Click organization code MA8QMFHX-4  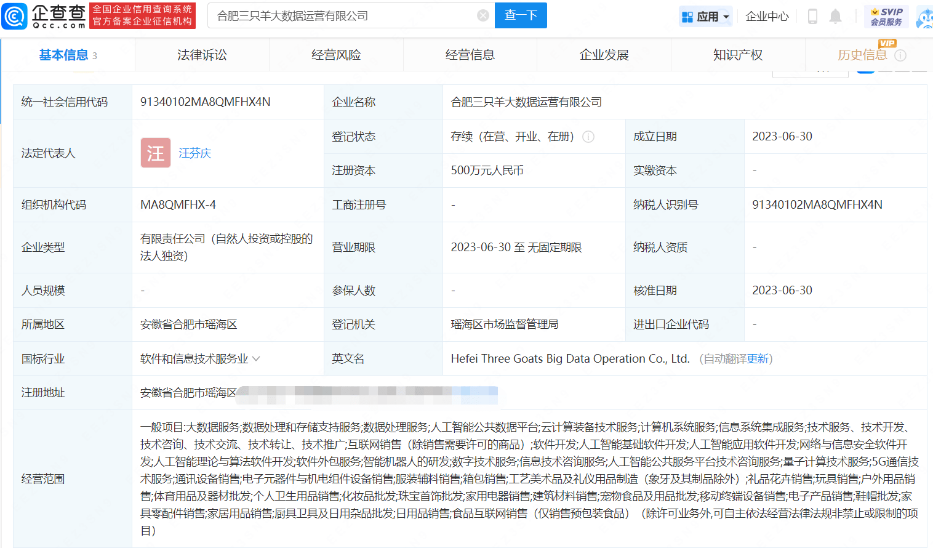click(x=178, y=204)
